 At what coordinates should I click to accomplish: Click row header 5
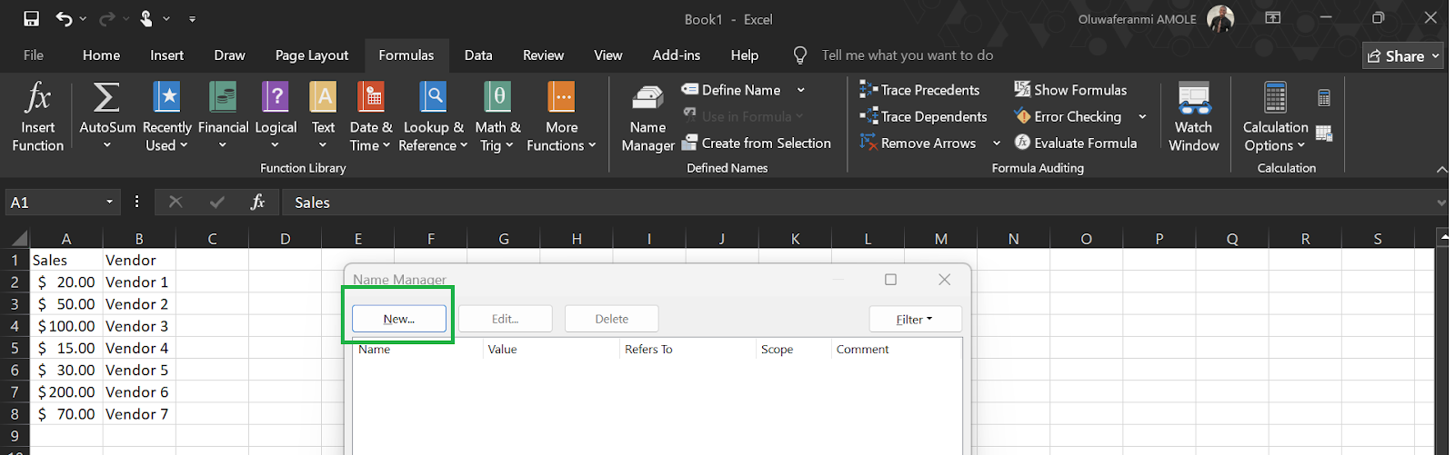coord(15,348)
